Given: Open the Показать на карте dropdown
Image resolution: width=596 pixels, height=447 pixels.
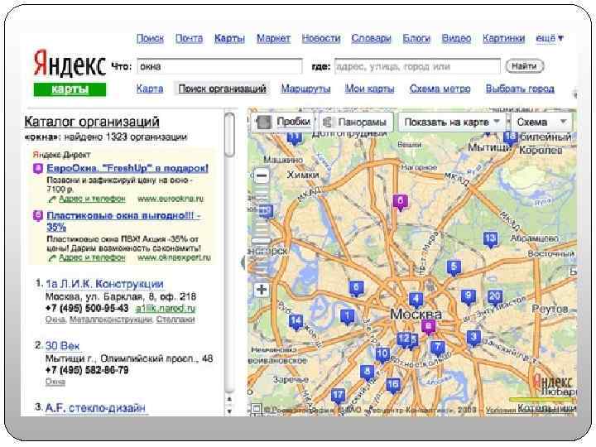Looking at the screenshot, I should [452, 122].
